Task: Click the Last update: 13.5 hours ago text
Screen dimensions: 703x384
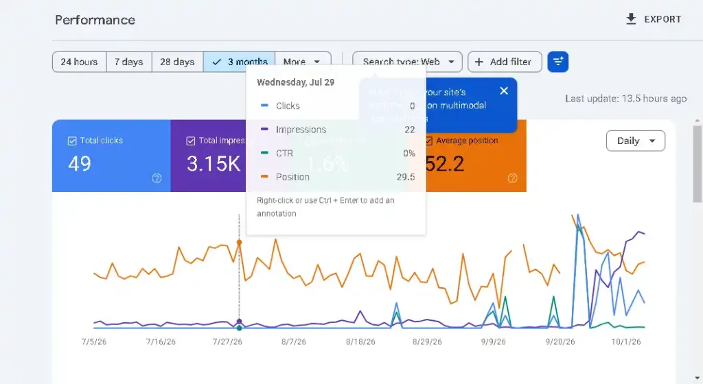Action: (625, 99)
